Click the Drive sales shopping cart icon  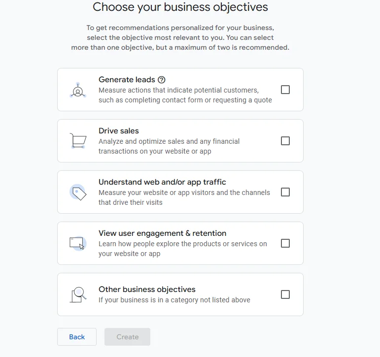(x=78, y=141)
